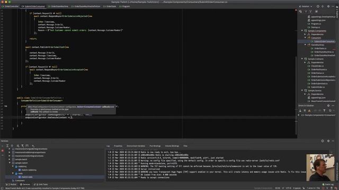Open the Port Bindings tab
Image resolution: width=339 pixels, height=190 pixels.
point(155,146)
